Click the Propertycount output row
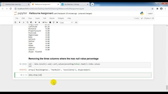 pos(39,31)
